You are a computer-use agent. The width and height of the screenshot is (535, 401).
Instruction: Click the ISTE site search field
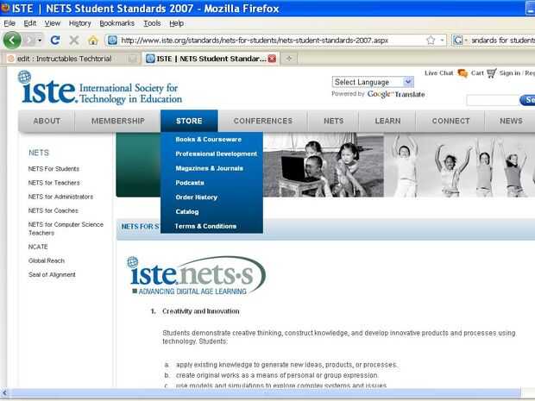[492, 100]
